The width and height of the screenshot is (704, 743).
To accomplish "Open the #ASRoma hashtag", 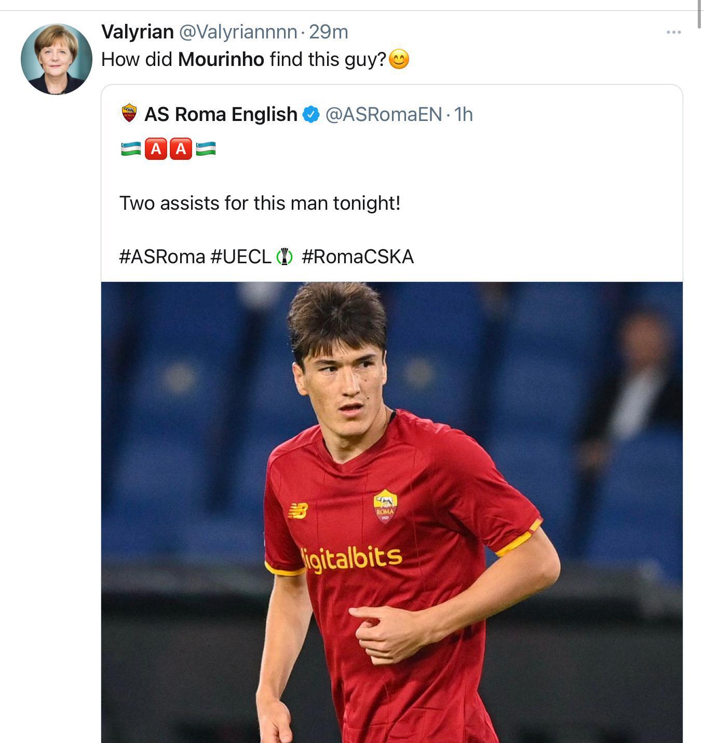I will pos(162,256).
